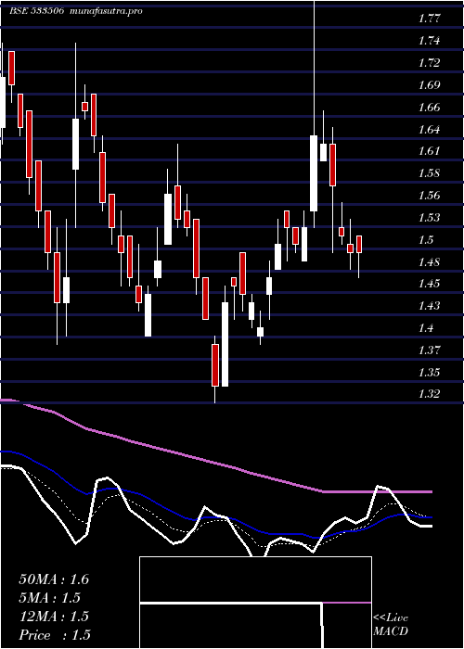Screen dimensions: 464x649
Task: Select the tallest white candle with long upper wick
Action: click(x=314, y=173)
